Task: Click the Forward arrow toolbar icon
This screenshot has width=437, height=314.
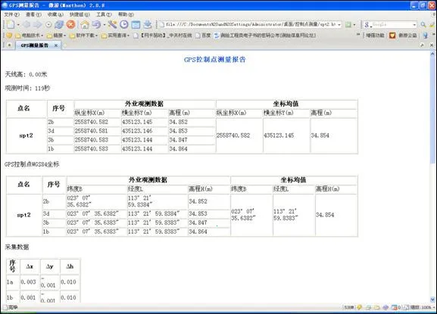Action: point(37,24)
